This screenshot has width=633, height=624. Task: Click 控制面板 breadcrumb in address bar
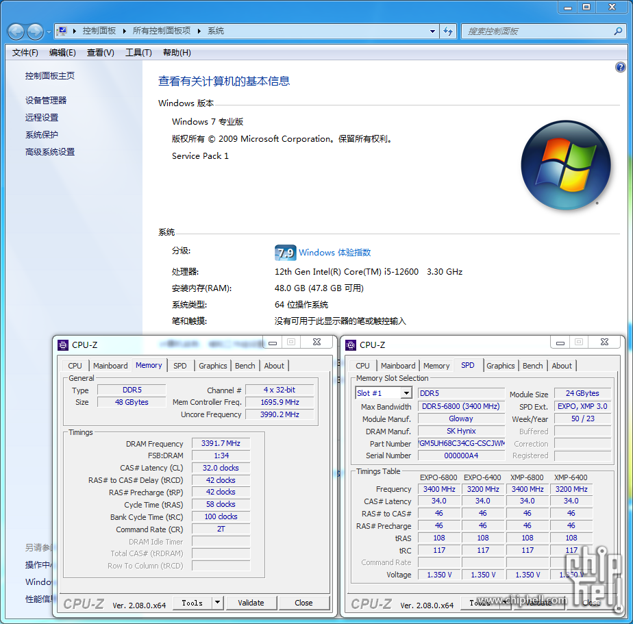pos(99,31)
